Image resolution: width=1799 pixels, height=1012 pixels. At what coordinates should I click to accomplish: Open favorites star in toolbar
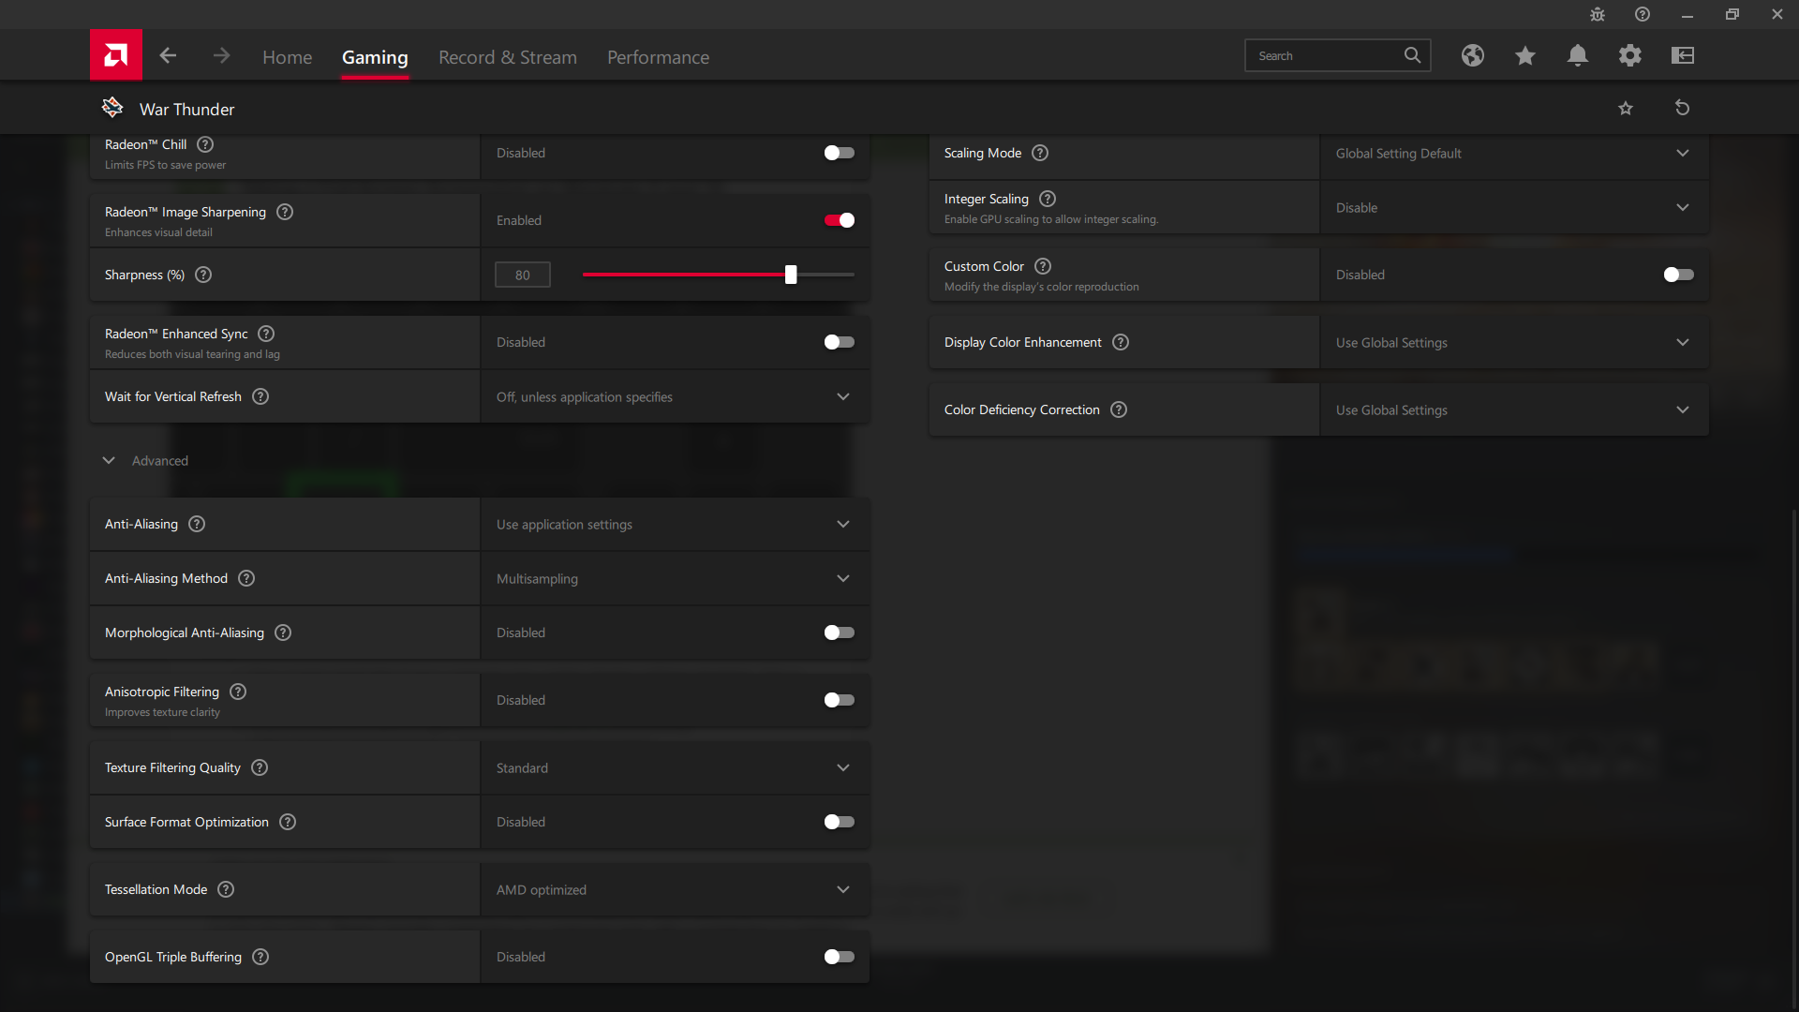pos(1525,55)
